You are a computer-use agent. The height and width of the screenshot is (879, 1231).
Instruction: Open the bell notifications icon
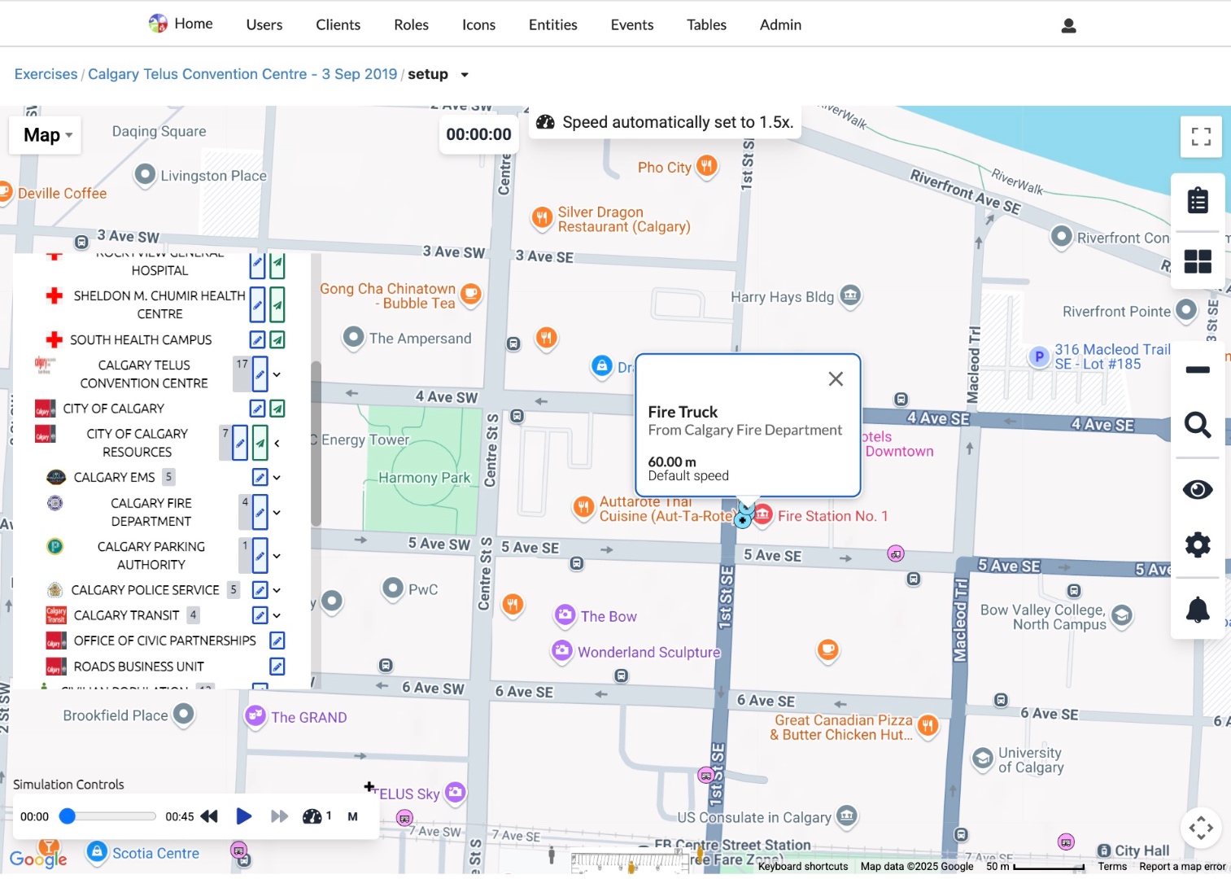(1198, 610)
